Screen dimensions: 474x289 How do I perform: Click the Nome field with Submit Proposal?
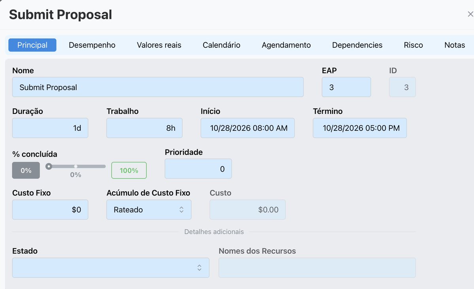[158, 87]
